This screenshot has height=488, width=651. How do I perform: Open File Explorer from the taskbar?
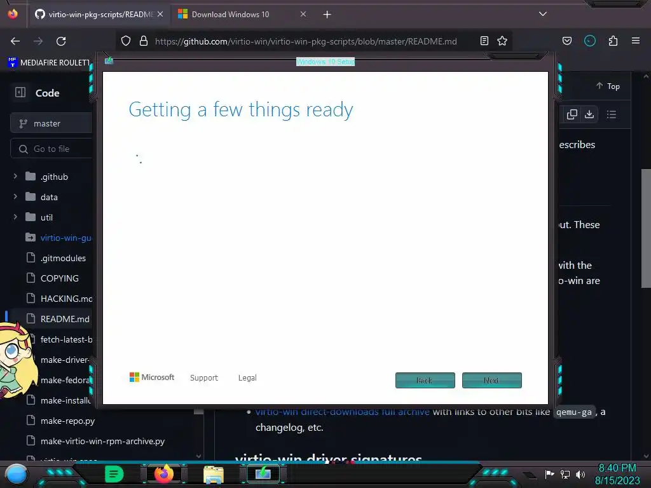(x=214, y=474)
